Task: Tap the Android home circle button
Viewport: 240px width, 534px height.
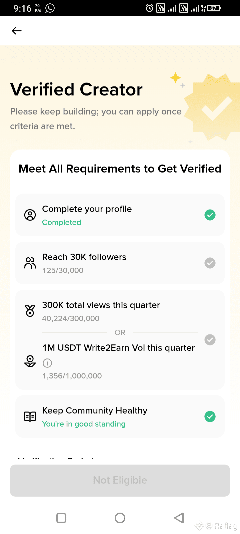Action: 120,518
